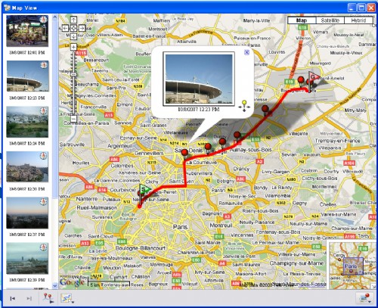
Task: Click the map zoom out minus button
Action: pyautogui.click(x=73, y=119)
